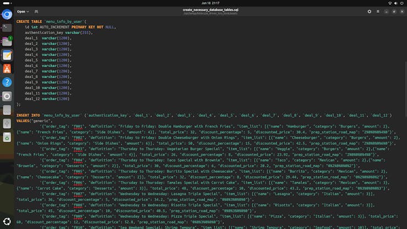
Task: Click the AUTO_INCREMENT text
Action: (x=54, y=27)
